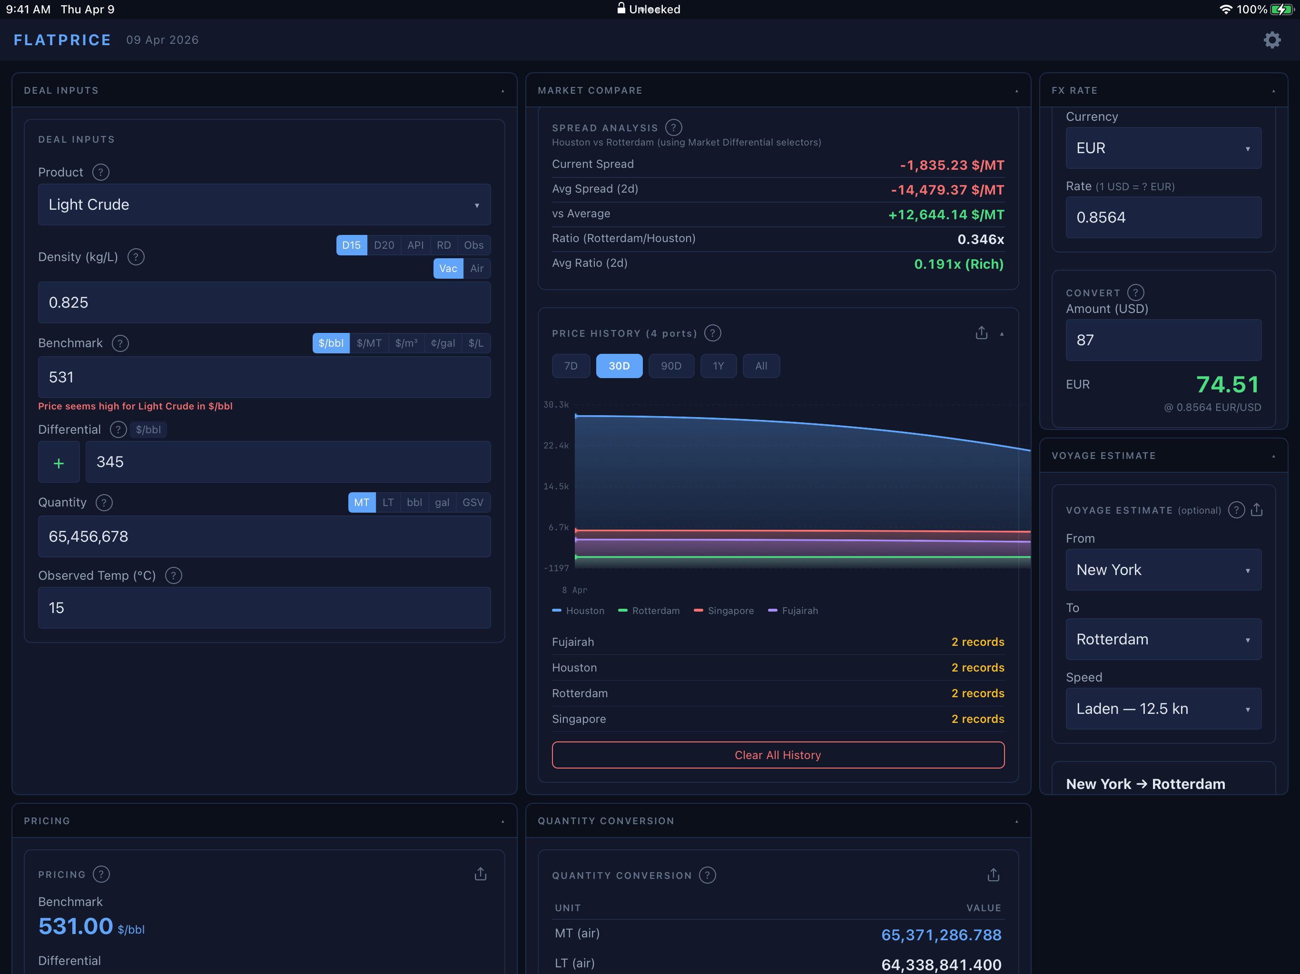Toggle the differential plus sign button
Viewport: 1300px width, 974px height.
tap(59, 462)
